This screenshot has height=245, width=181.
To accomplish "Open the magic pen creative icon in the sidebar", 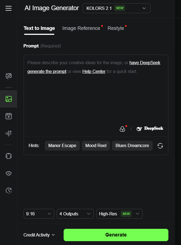I will (x=9, y=76).
